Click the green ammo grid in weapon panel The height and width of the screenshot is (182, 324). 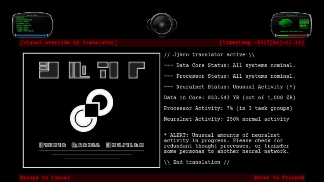click(x=304, y=23)
